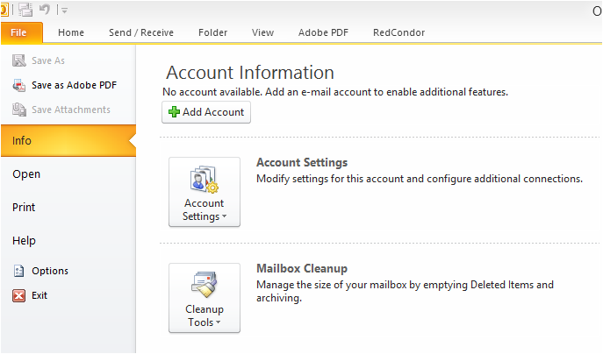Click the Save Attachments paperclip icon
603x354 pixels.
click(x=18, y=110)
